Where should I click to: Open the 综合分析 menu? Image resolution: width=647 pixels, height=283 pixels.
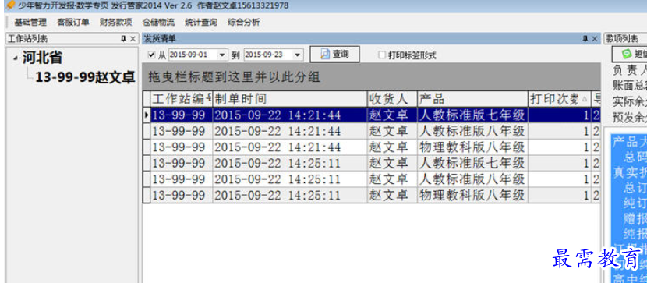click(243, 23)
